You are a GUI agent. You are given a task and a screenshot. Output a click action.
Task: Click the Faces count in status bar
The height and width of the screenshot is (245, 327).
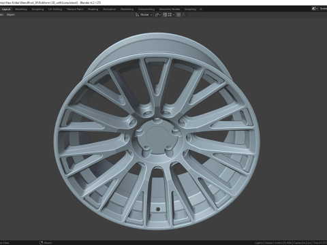coord(302,243)
